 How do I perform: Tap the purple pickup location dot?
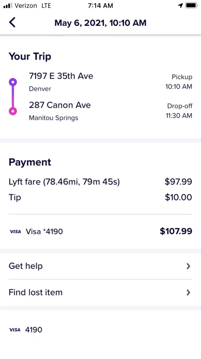pyautogui.click(x=13, y=82)
